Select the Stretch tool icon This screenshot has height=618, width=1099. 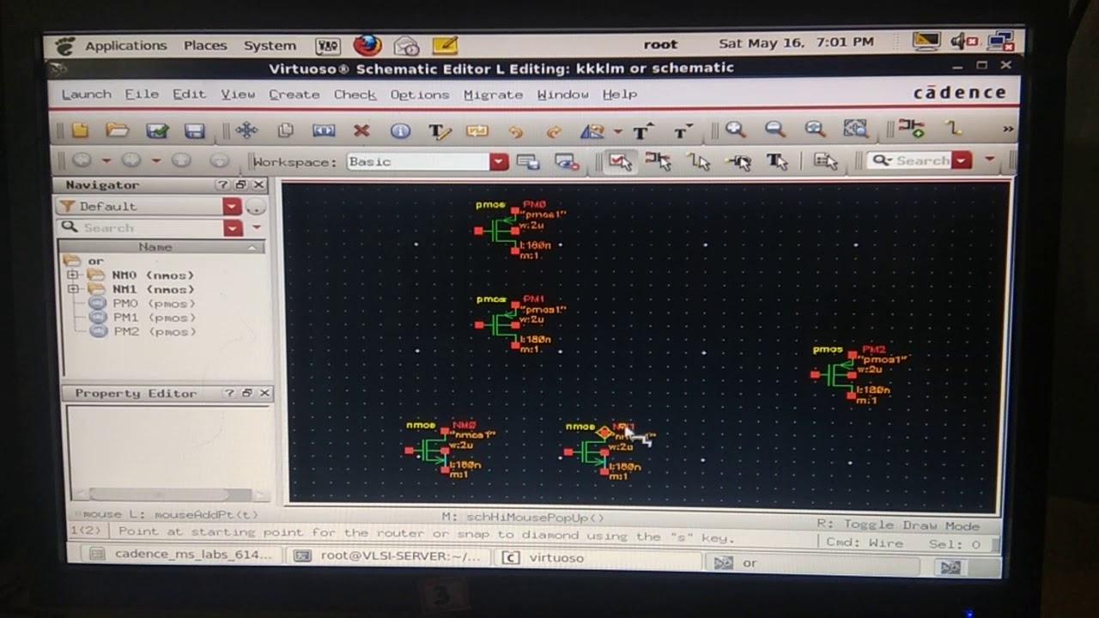point(324,130)
